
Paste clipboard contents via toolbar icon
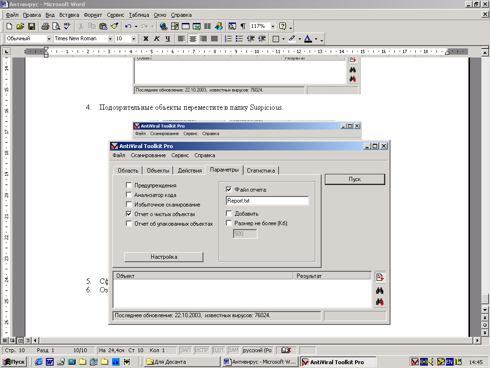(103, 26)
